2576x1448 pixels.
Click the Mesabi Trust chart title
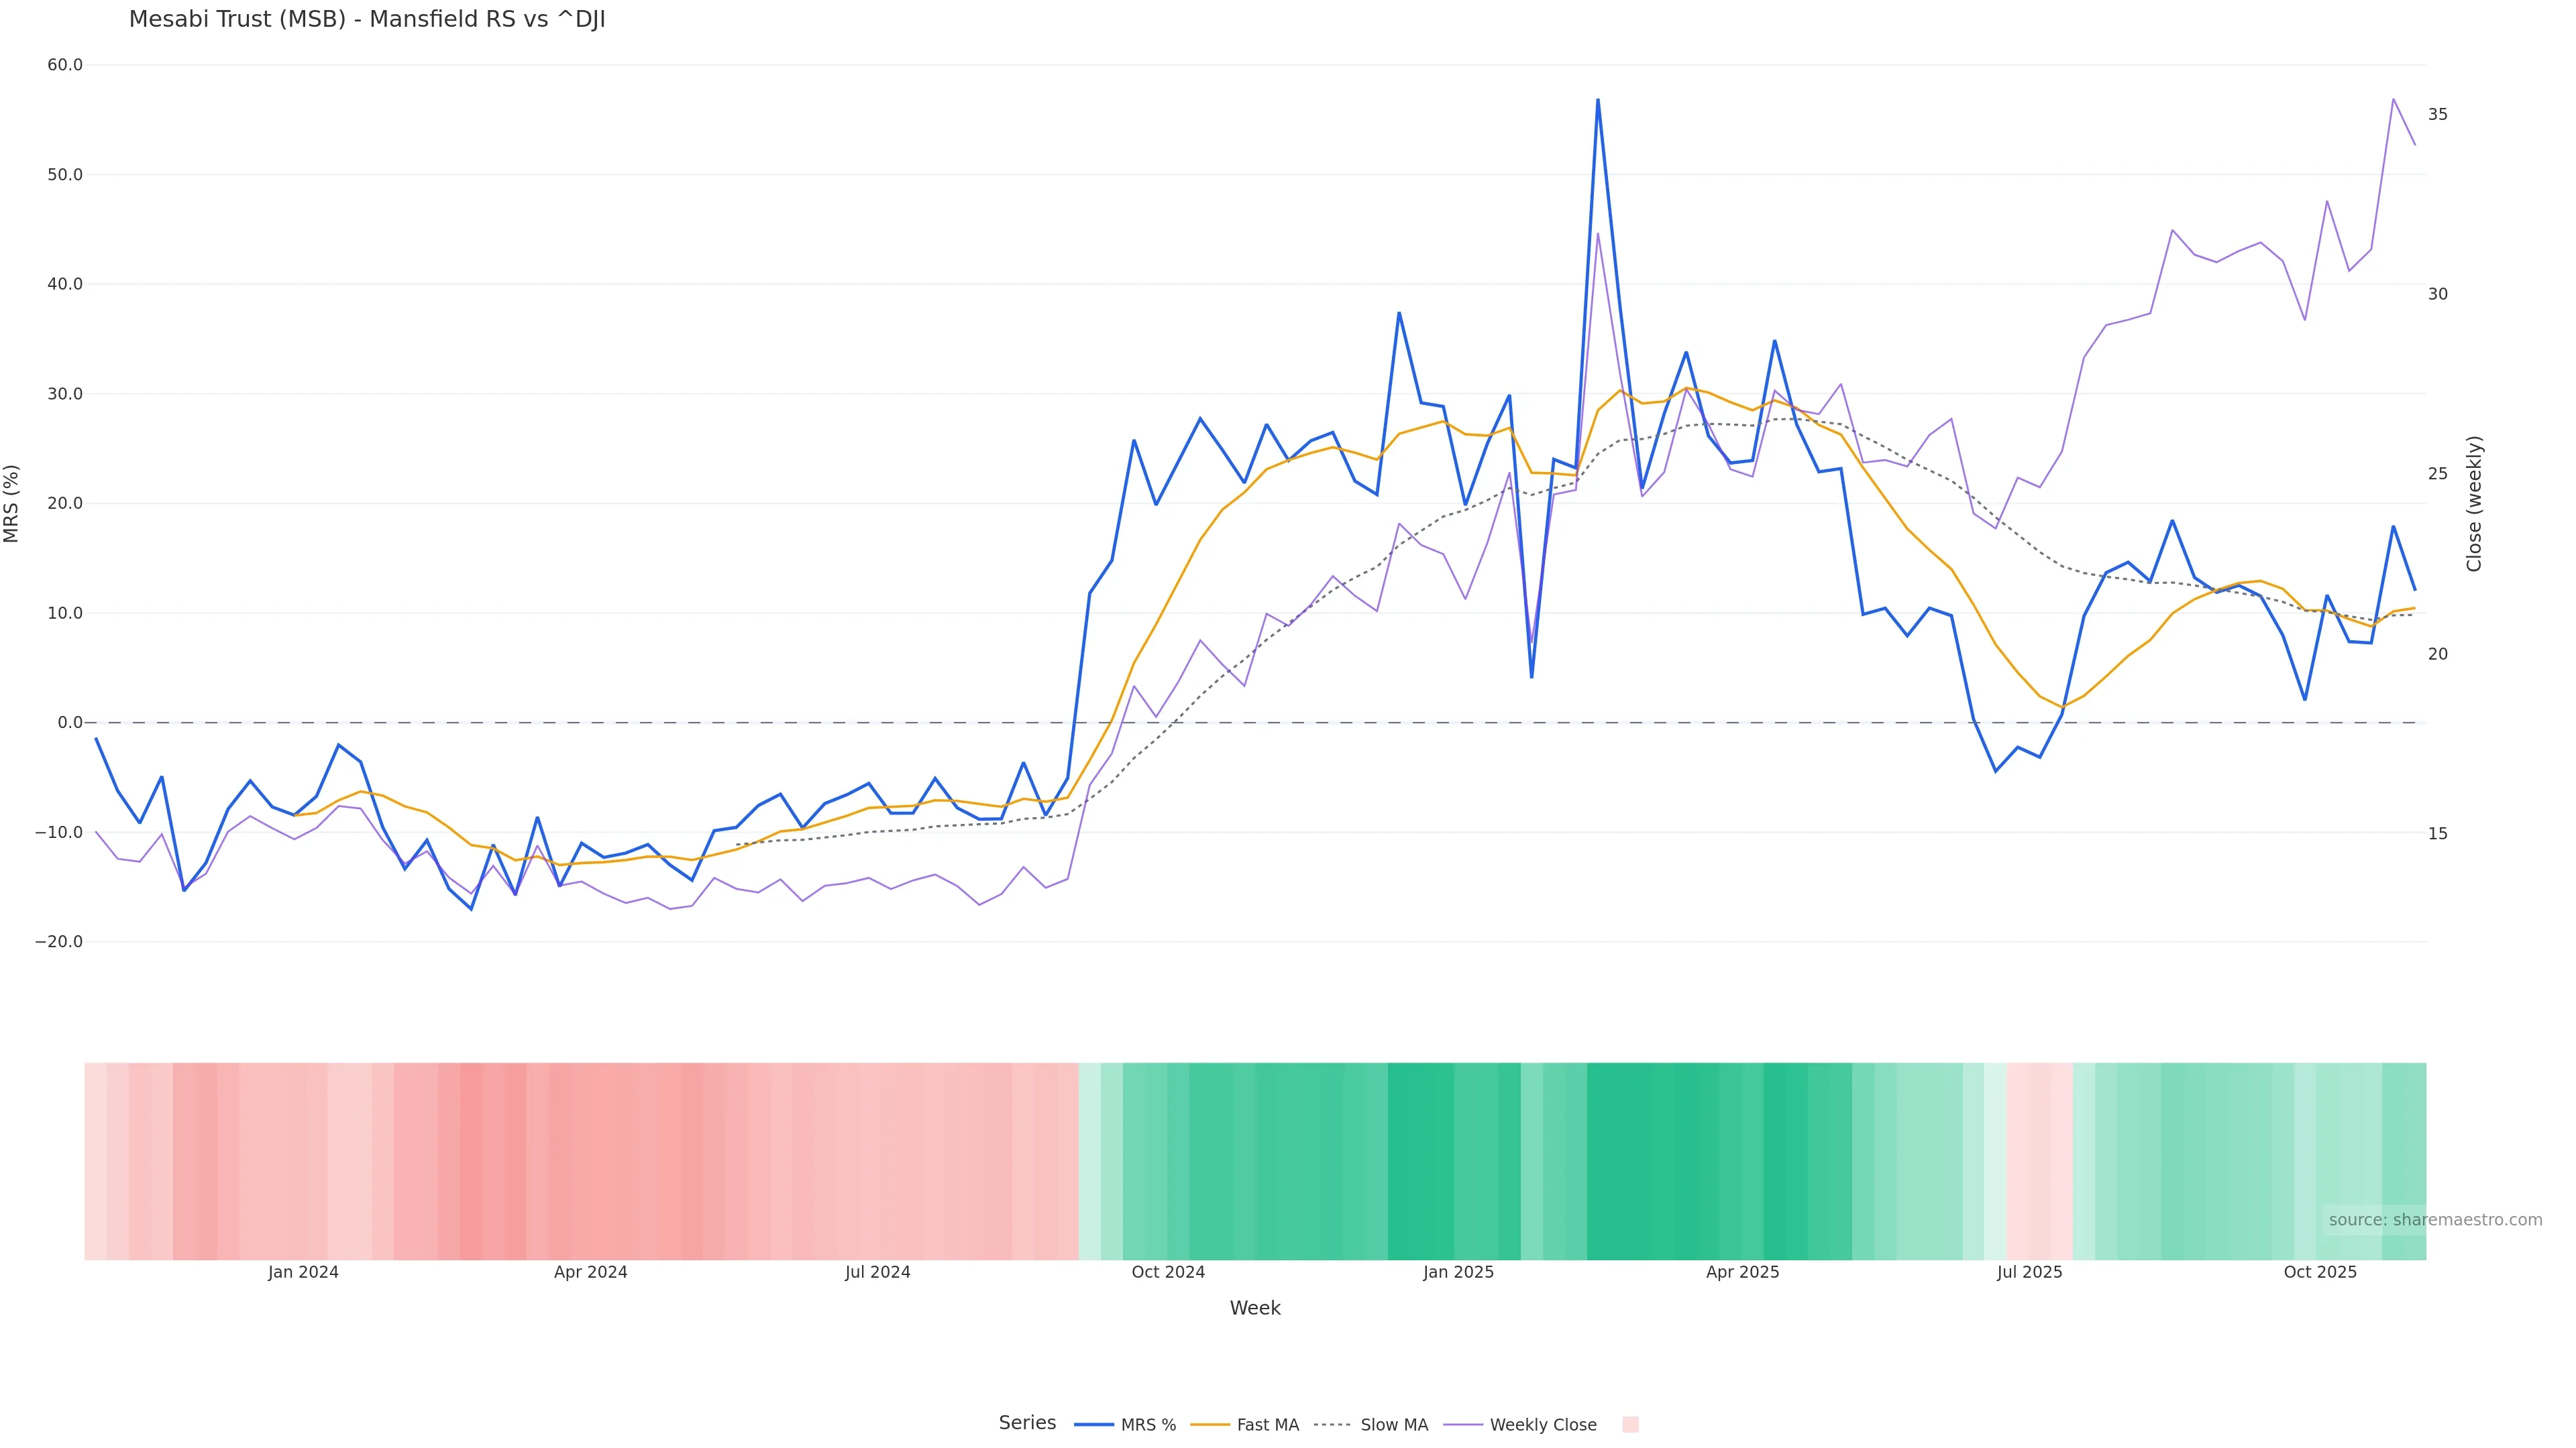click(367, 20)
